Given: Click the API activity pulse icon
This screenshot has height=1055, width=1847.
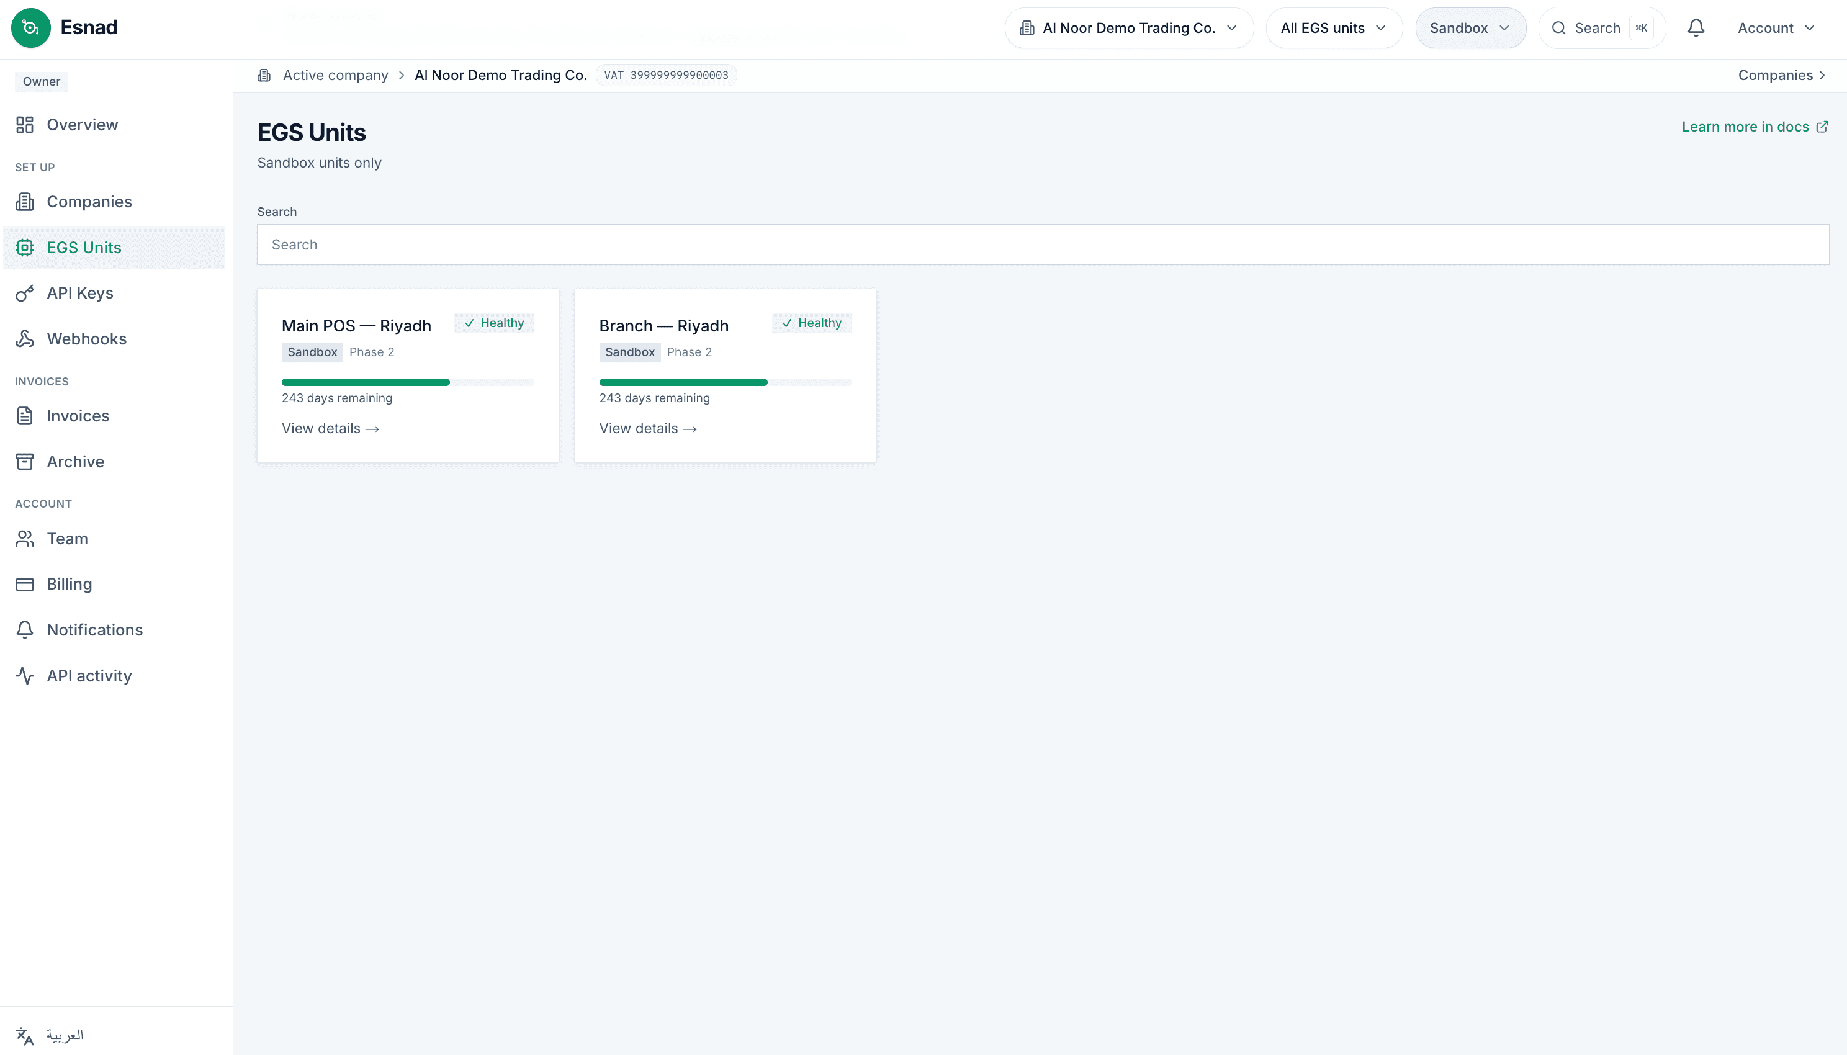Looking at the screenshot, I should coord(25,676).
